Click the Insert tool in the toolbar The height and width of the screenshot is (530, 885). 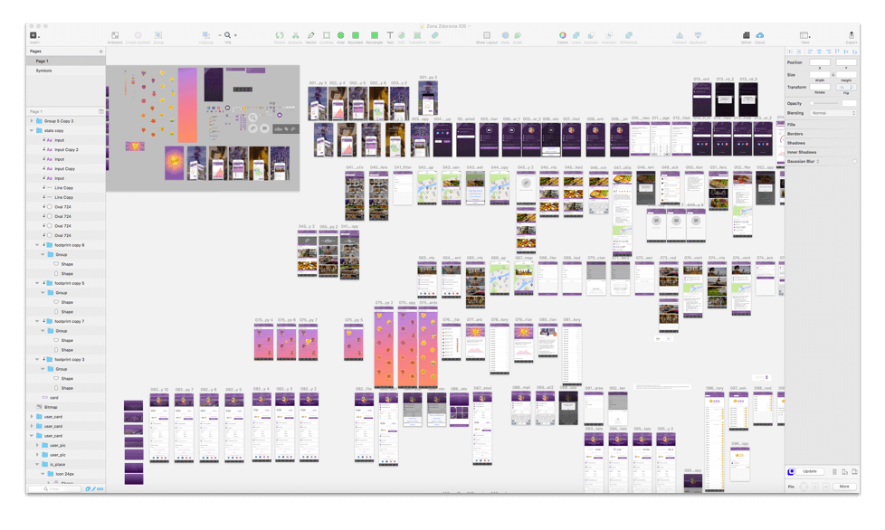point(34,36)
